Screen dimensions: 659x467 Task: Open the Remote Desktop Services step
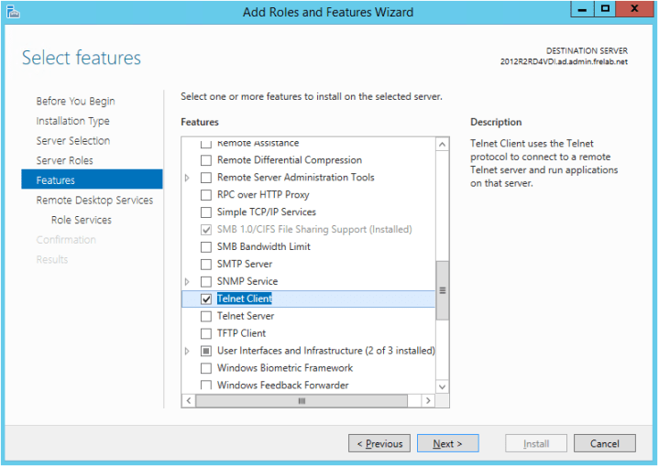tap(94, 201)
